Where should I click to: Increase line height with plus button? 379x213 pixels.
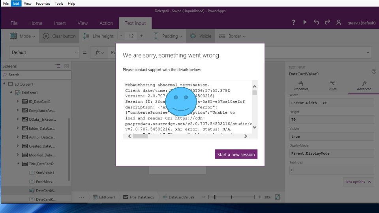click(x=141, y=36)
